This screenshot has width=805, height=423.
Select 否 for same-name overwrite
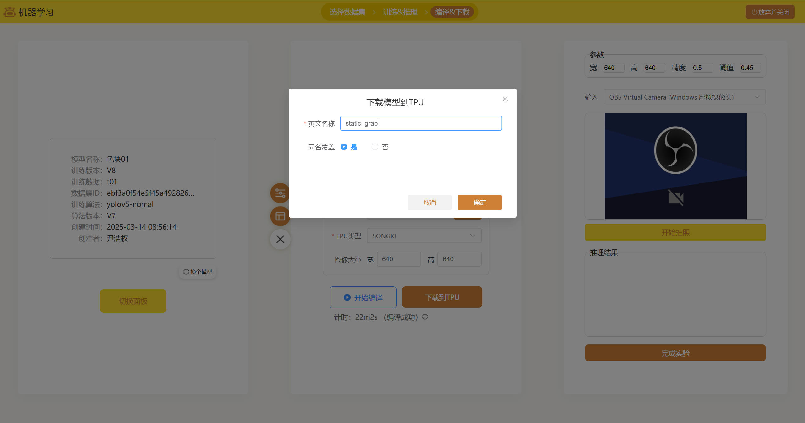[375, 147]
